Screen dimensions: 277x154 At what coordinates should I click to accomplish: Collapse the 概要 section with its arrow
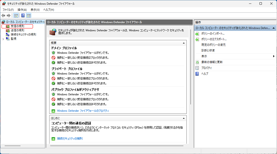point(184,43)
